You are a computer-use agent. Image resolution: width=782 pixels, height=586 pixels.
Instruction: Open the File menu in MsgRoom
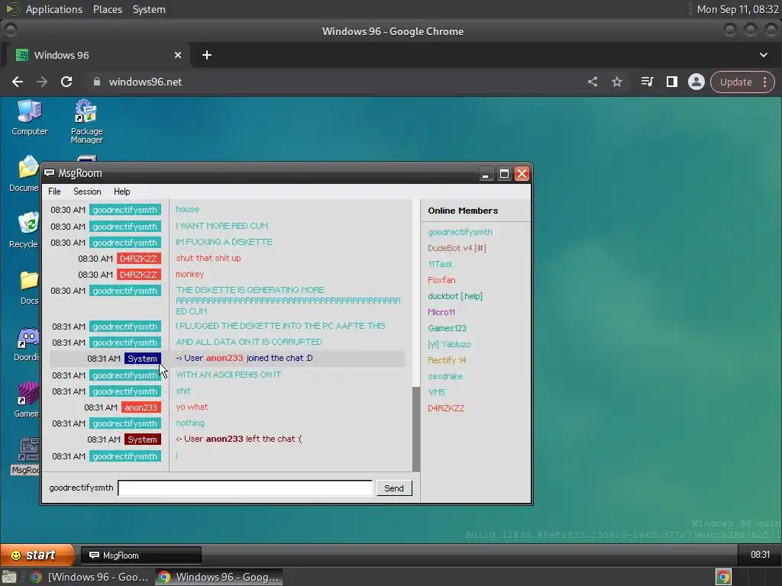(x=54, y=192)
